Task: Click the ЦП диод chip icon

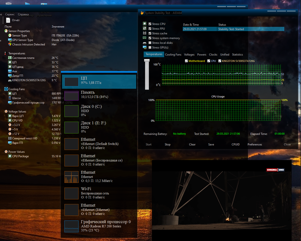Action: [10, 67]
